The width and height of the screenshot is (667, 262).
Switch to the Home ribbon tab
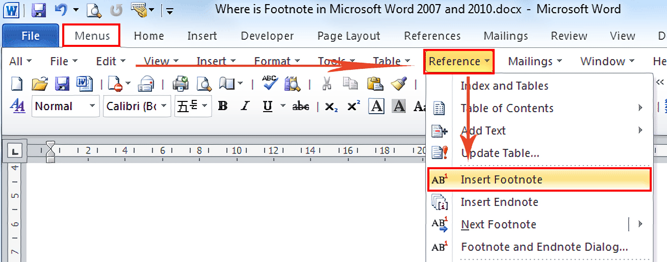coord(149,36)
